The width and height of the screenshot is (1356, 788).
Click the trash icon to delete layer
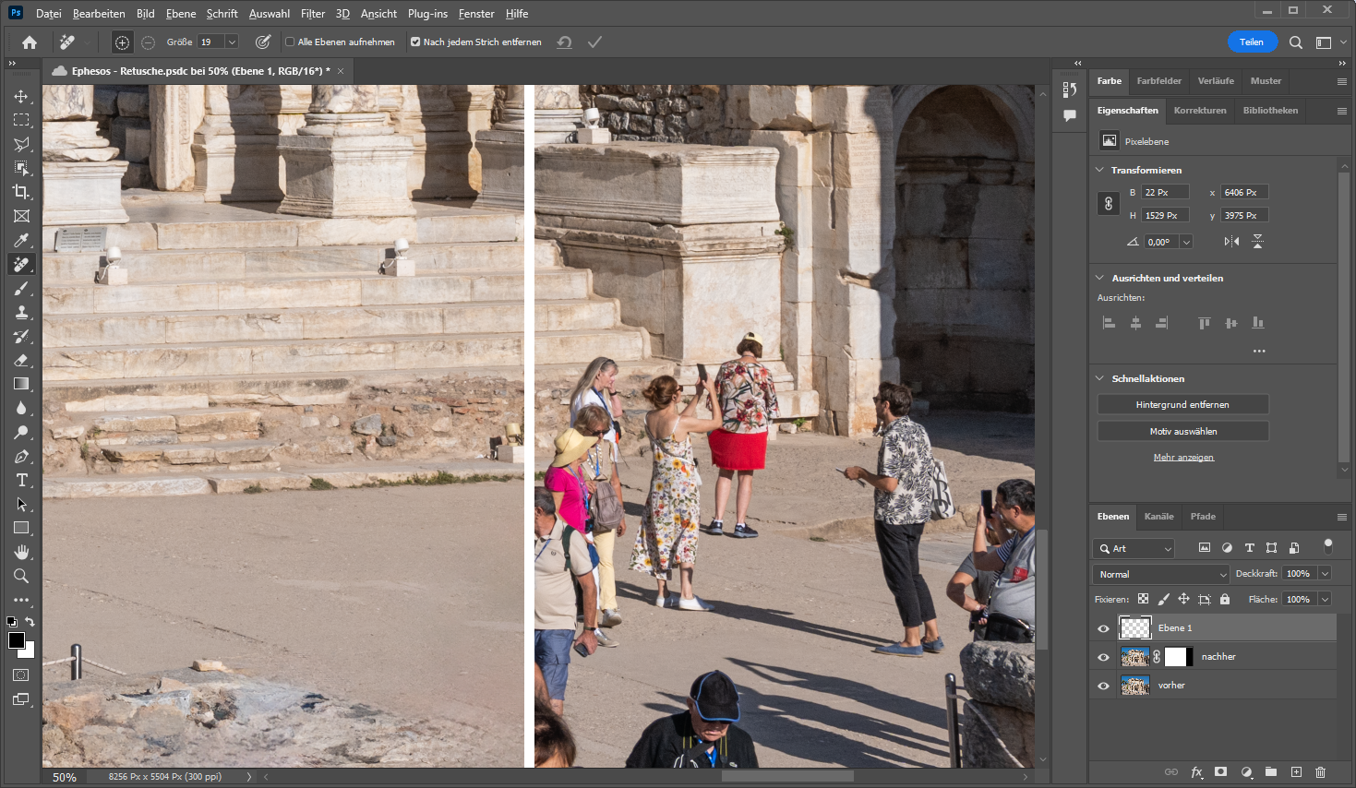coord(1320,771)
